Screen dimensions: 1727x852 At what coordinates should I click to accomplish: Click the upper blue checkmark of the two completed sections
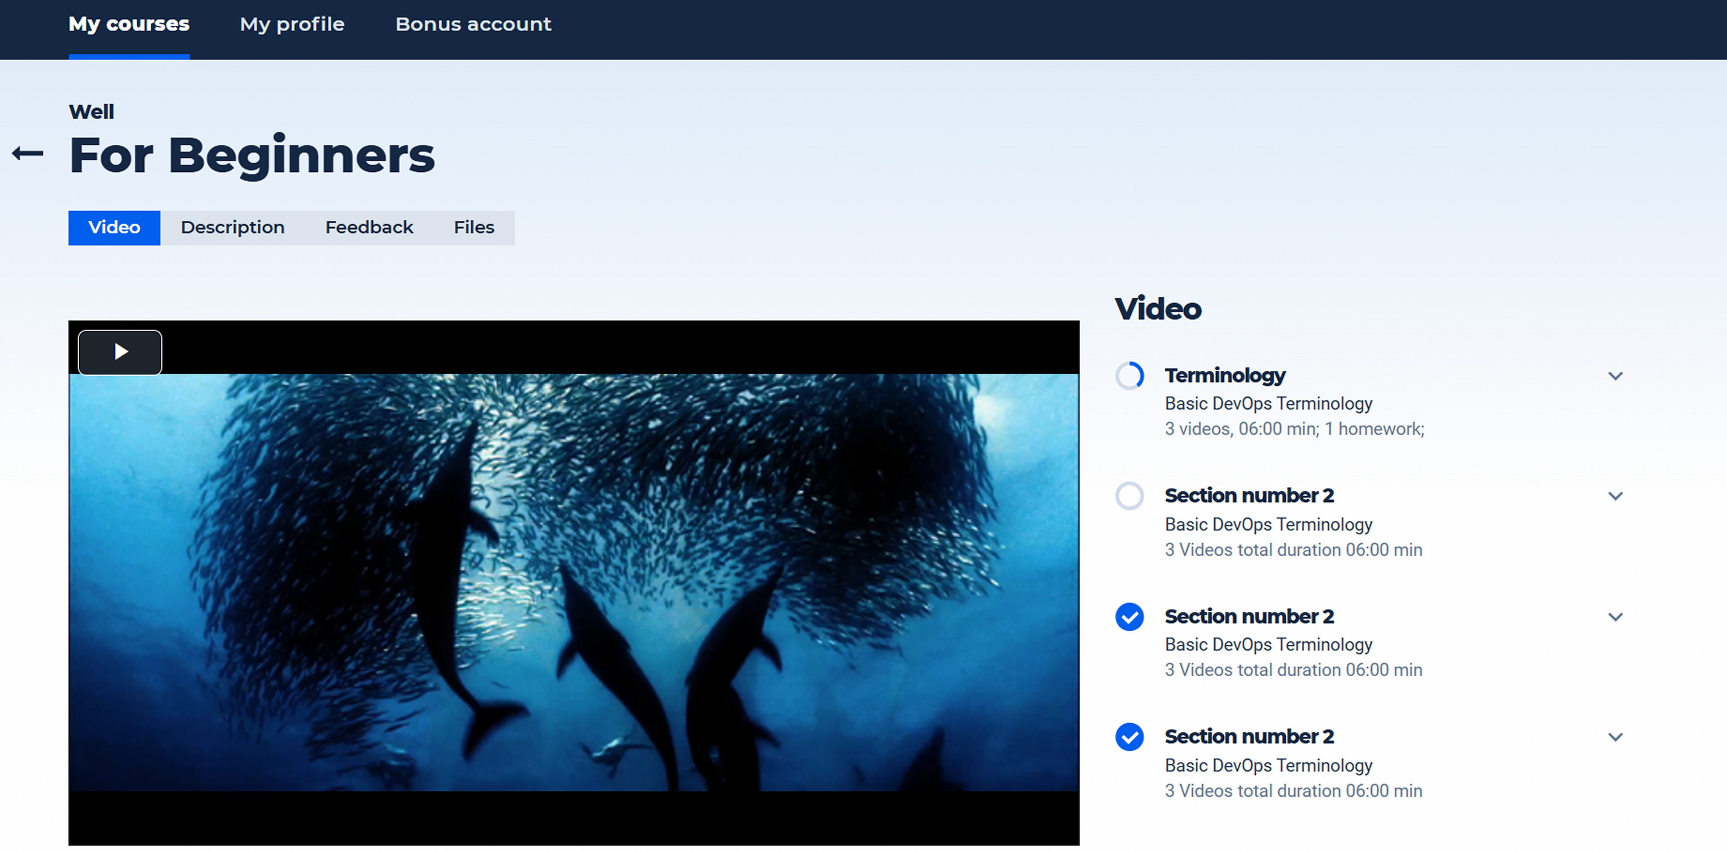(1130, 617)
